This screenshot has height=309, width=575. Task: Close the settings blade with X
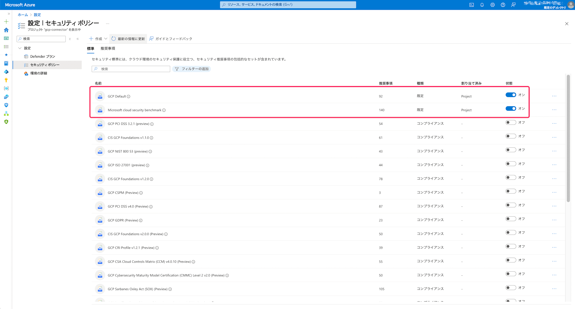click(567, 24)
